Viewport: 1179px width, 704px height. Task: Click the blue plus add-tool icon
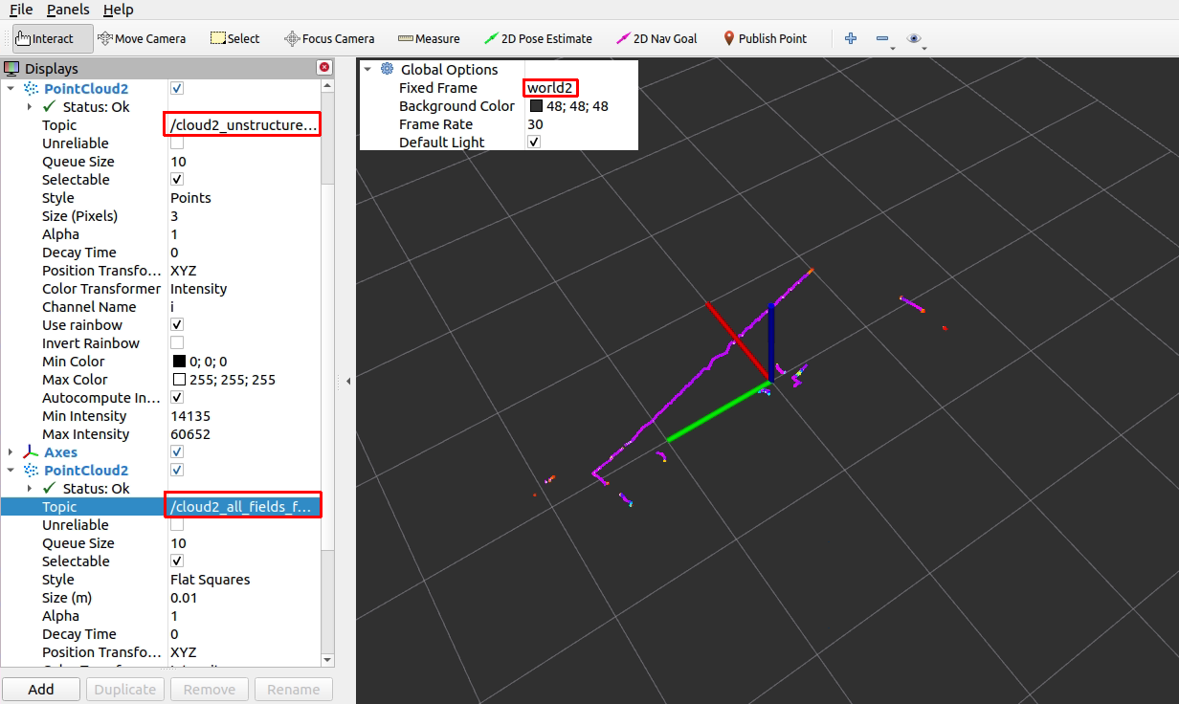pos(851,39)
